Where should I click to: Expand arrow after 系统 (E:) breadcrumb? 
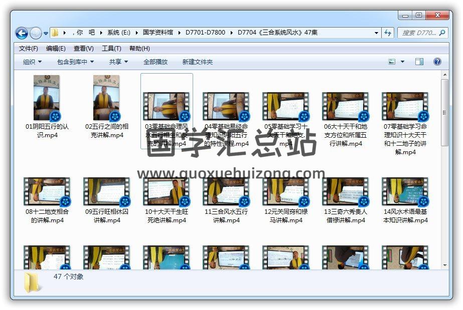point(136,33)
